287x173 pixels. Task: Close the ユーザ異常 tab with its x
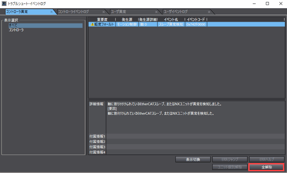pyautogui.click(x=156, y=12)
